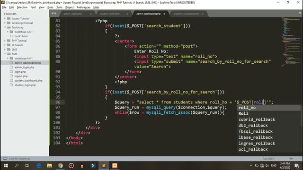The image size is (303, 170).
Task: Select admin_dashboard.php in the sidebar
Action: coord(27,63)
